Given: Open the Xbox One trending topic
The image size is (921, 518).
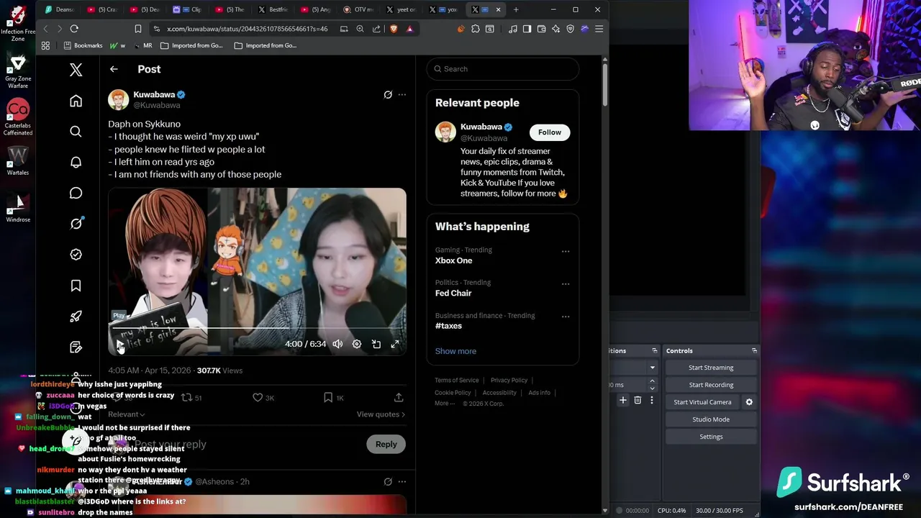Looking at the screenshot, I should click(x=453, y=260).
